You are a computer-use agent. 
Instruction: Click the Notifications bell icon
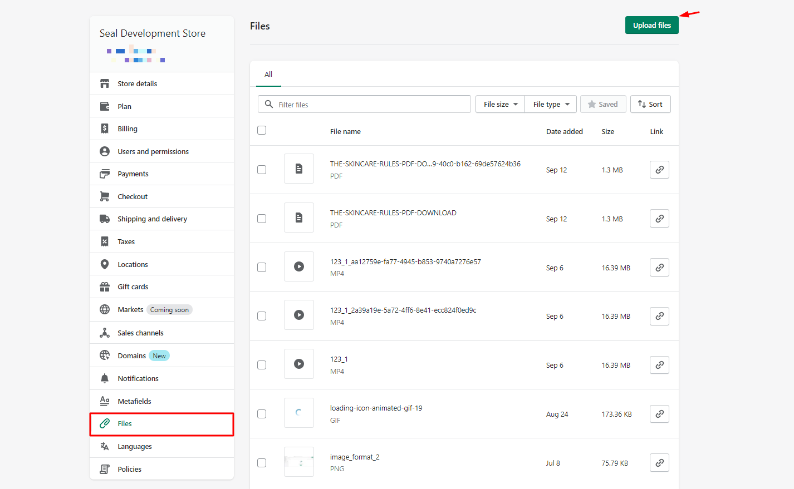(x=105, y=378)
